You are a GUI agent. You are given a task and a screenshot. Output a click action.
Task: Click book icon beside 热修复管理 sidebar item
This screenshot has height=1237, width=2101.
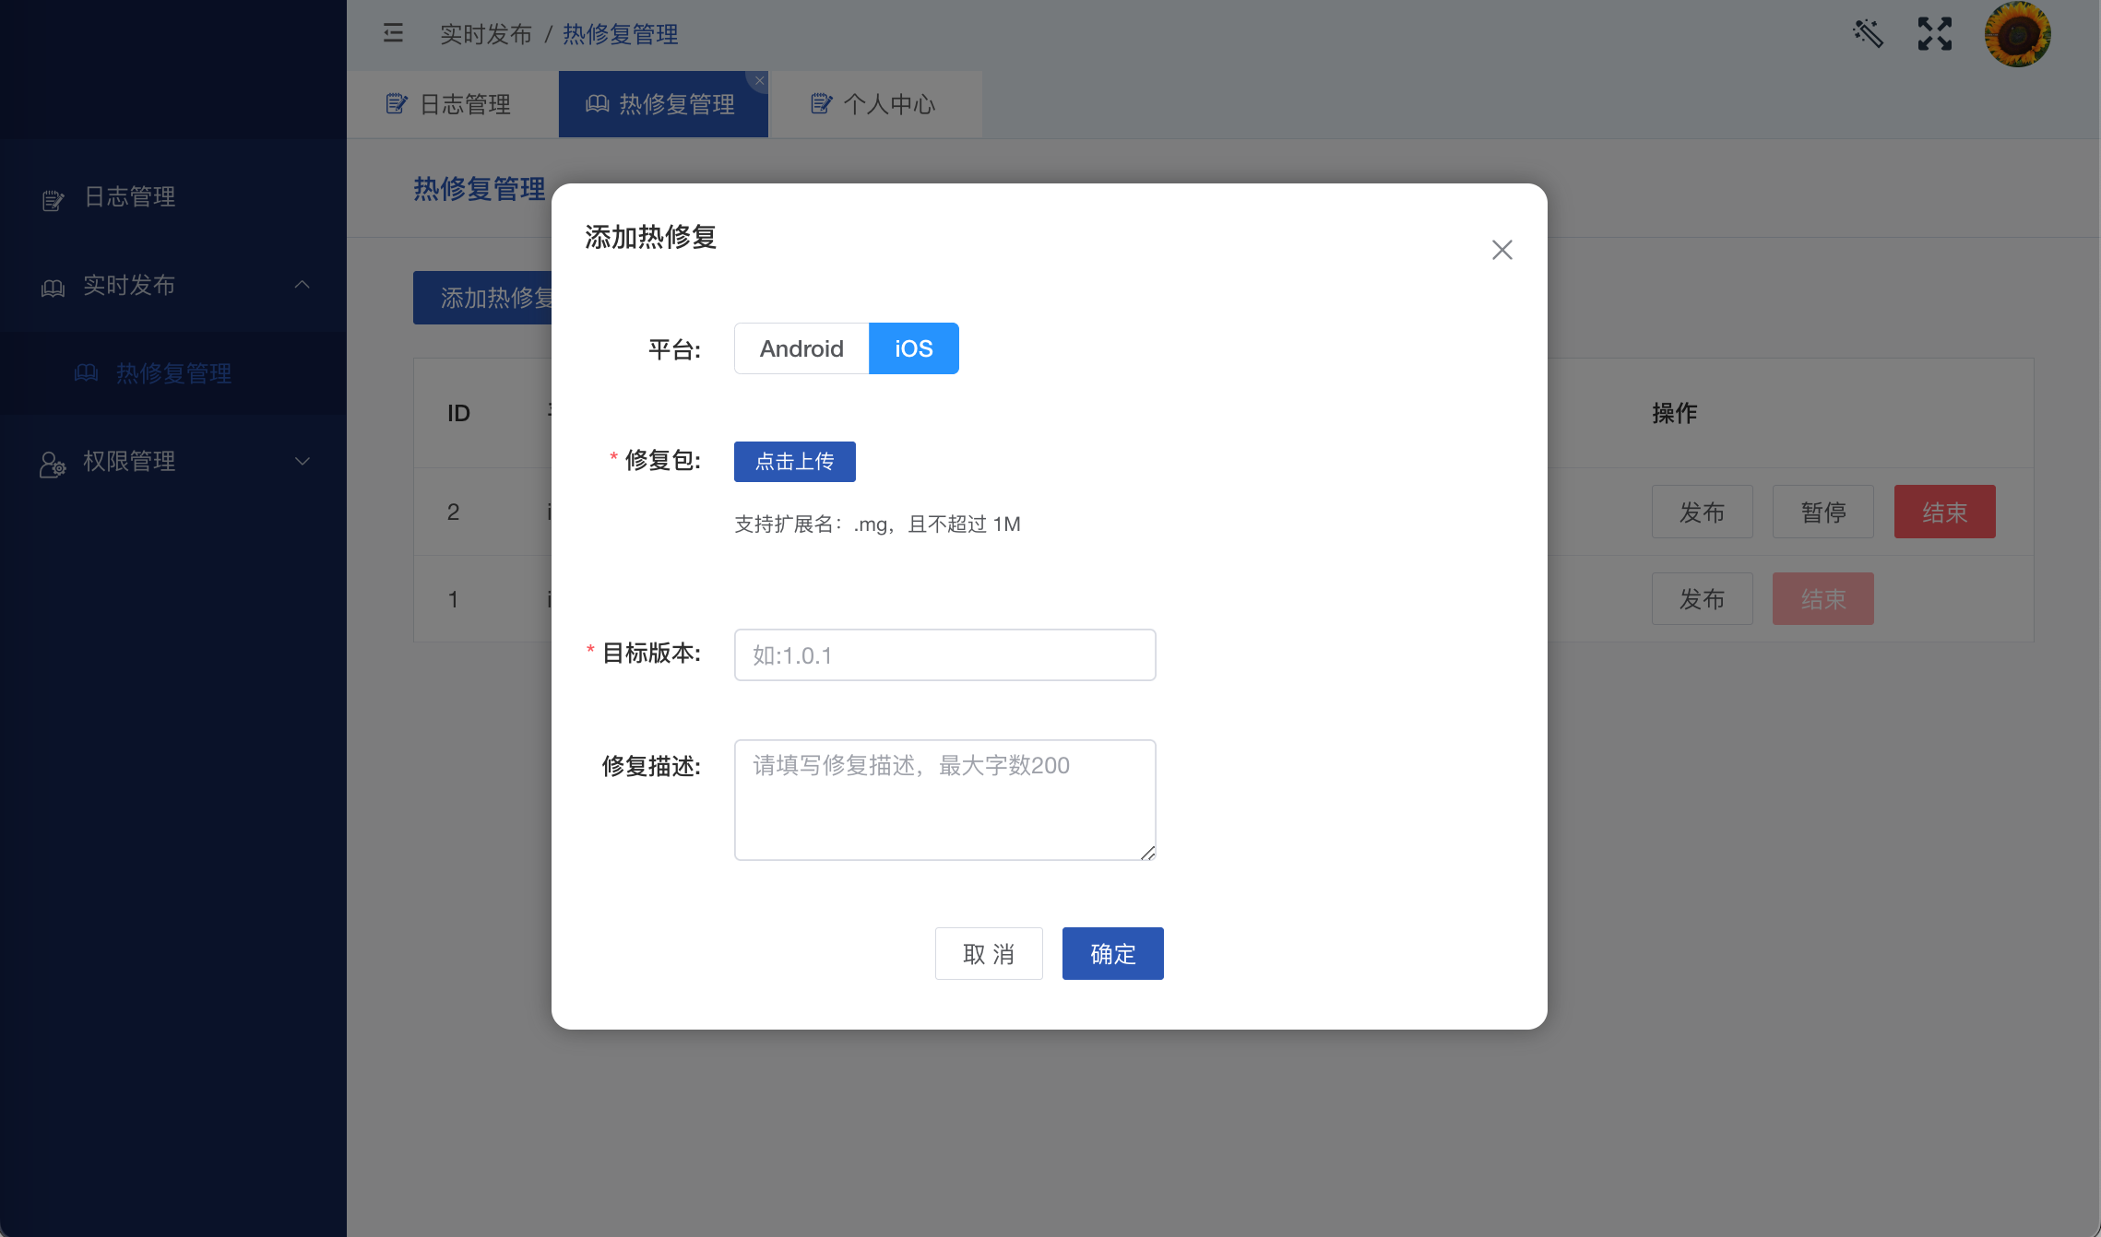(x=87, y=372)
